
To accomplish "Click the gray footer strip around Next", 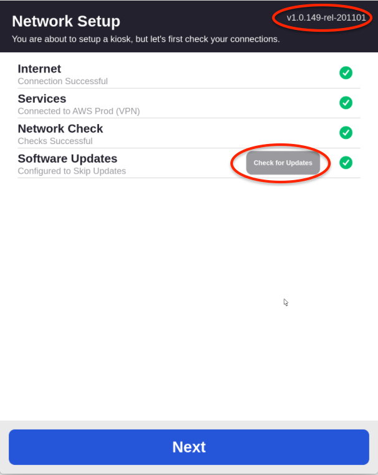I will click(x=189, y=425).
